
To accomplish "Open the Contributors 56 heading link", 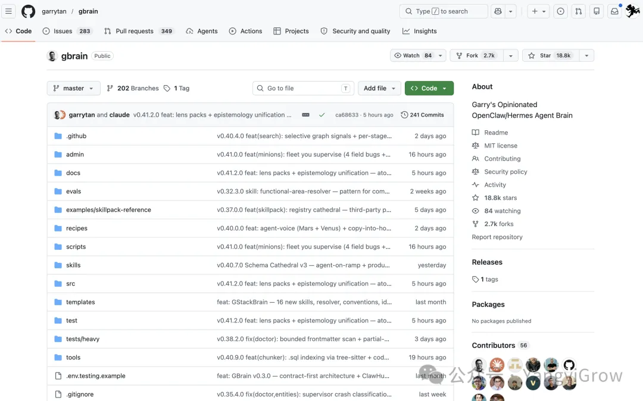I will [x=500, y=345].
